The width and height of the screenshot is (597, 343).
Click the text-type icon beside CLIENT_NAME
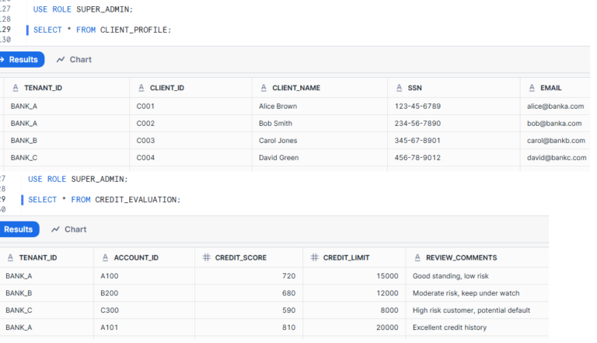coord(264,88)
